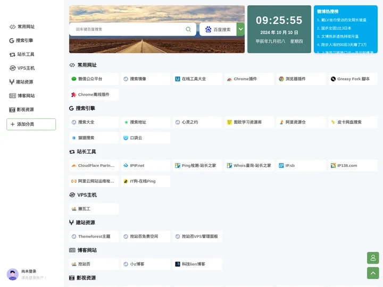Open the 搜索镜像 link card
The image size is (383, 287).
point(146,79)
